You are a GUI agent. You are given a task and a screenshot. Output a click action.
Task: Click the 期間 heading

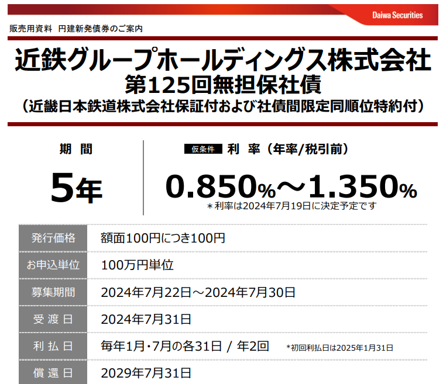[76, 149]
